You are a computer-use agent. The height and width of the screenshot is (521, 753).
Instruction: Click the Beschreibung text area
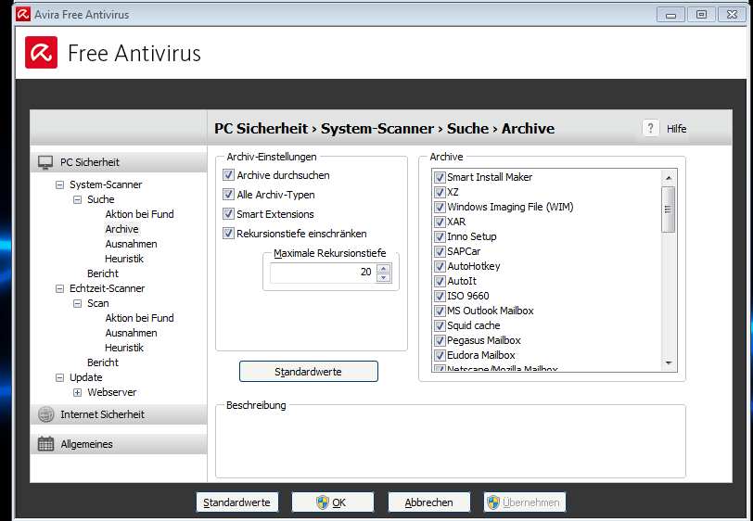click(451, 444)
